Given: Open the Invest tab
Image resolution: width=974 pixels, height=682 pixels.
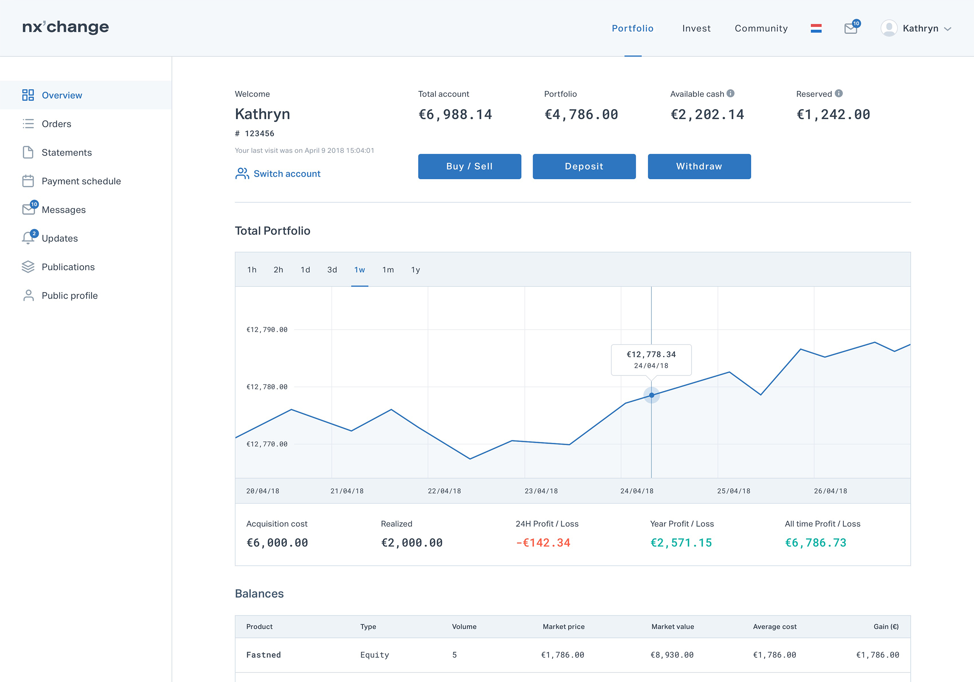Looking at the screenshot, I should coord(696,28).
